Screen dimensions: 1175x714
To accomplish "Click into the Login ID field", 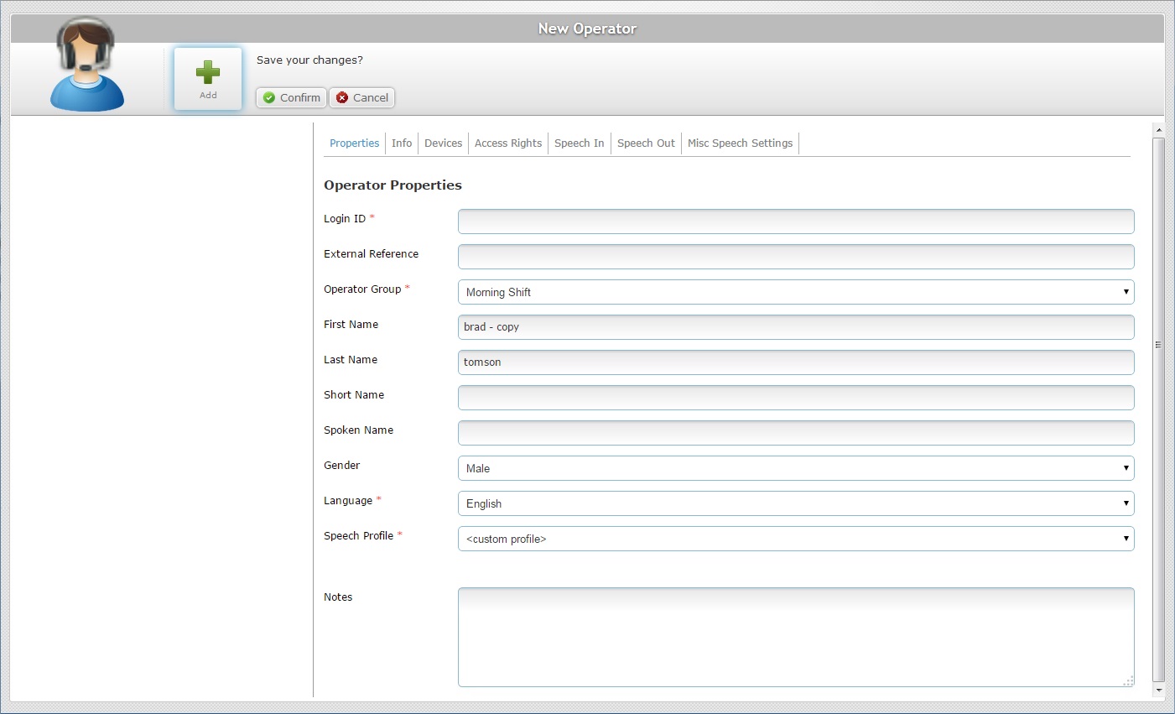I will pyautogui.click(x=796, y=221).
